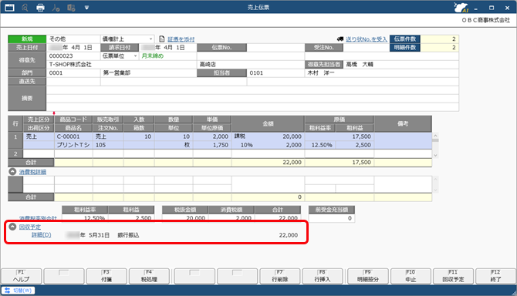Click scroll-down arrow of tax detail scrollbar

435,190
